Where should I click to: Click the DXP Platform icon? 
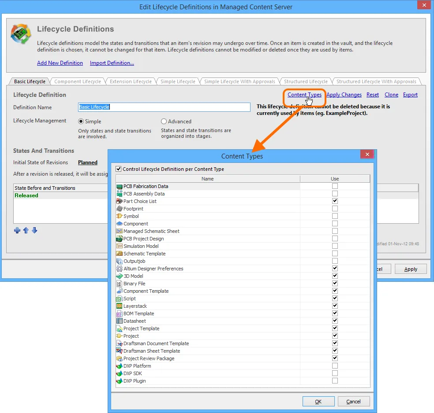click(119, 366)
